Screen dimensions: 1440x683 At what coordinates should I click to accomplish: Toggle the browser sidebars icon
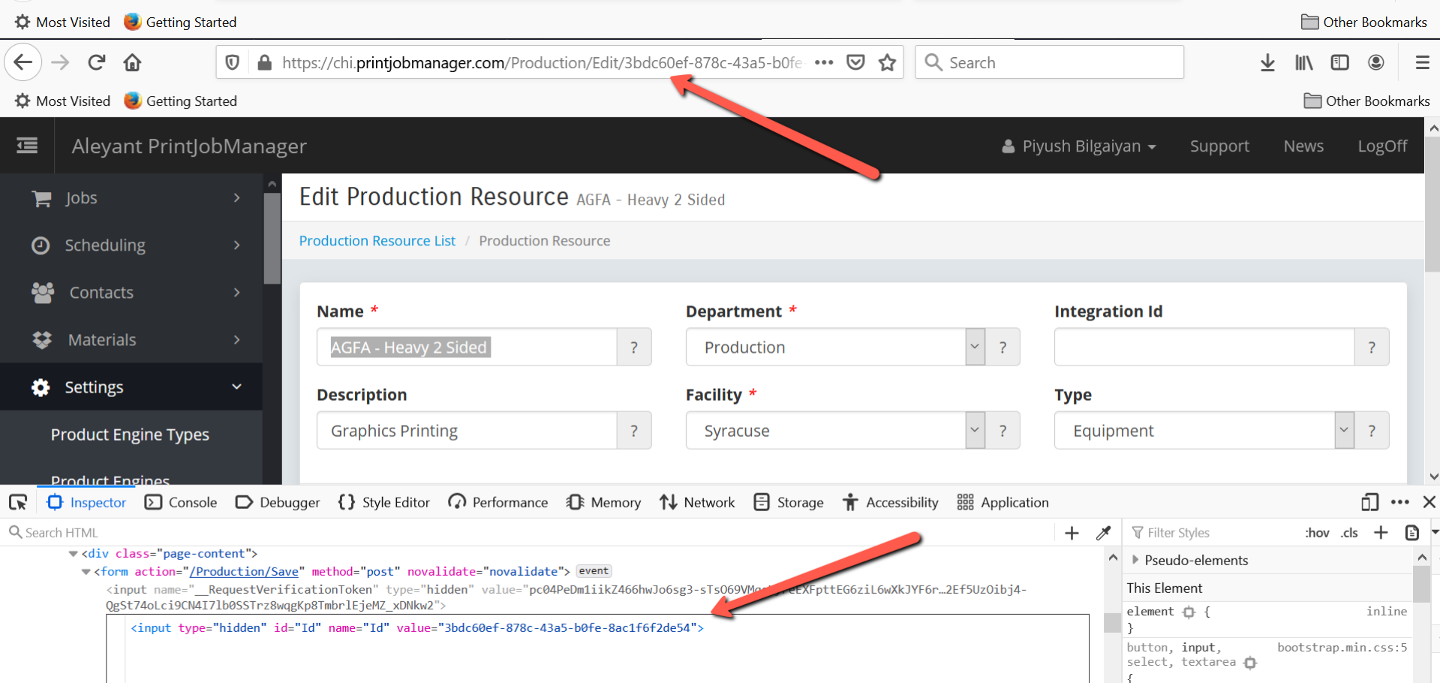(x=1340, y=62)
